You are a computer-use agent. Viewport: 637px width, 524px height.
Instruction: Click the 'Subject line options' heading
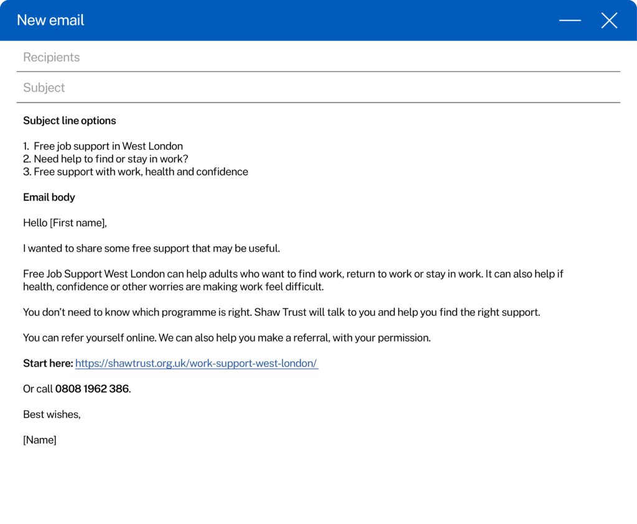70,121
